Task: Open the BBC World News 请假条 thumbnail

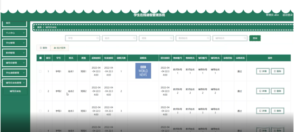Action: coord(143,71)
